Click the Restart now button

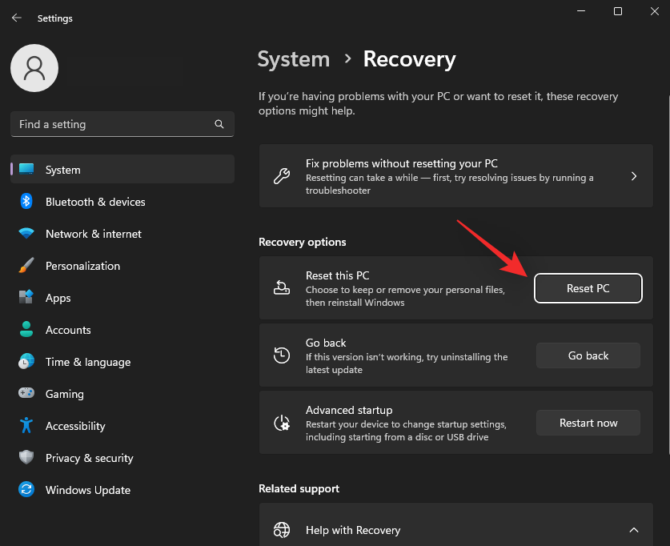coord(588,423)
